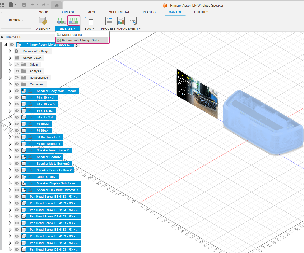Screen dimensions: 304x253
Task: Switch to the SHEET METAL tab
Action: [120, 12]
